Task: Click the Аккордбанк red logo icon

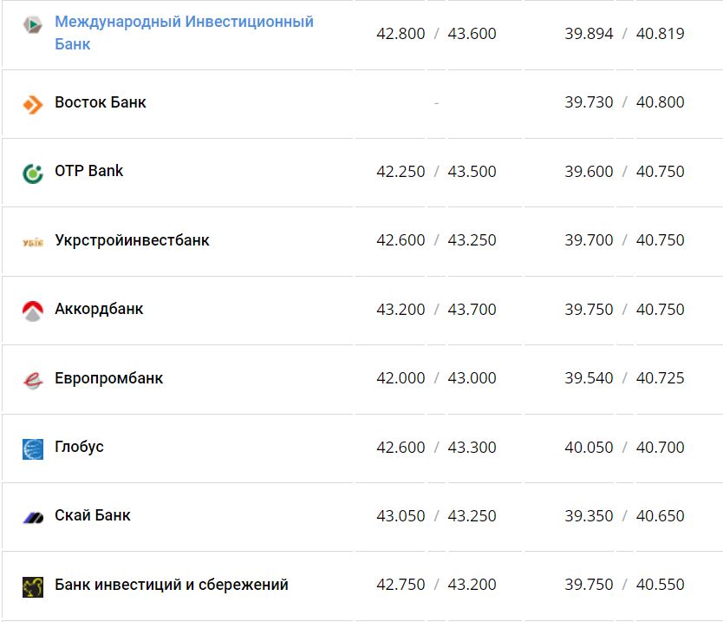Action: [x=33, y=310]
